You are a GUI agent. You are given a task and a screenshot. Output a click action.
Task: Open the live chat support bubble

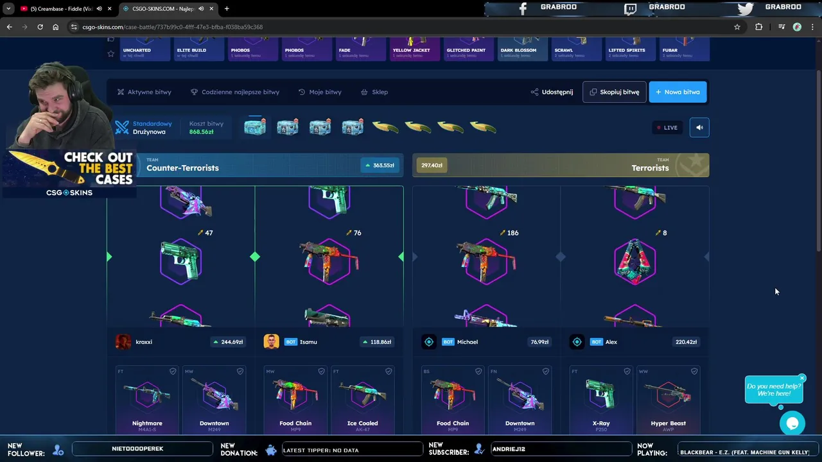click(792, 424)
